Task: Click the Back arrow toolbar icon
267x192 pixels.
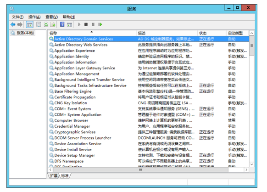Action: 13,24
